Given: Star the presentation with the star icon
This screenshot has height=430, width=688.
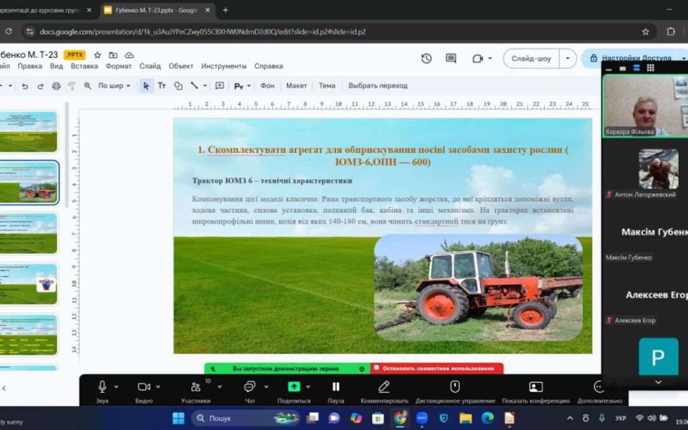Looking at the screenshot, I should (x=97, y=55).
